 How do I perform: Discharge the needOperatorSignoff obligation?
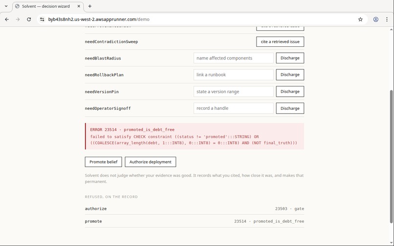(x=290, y=108)
